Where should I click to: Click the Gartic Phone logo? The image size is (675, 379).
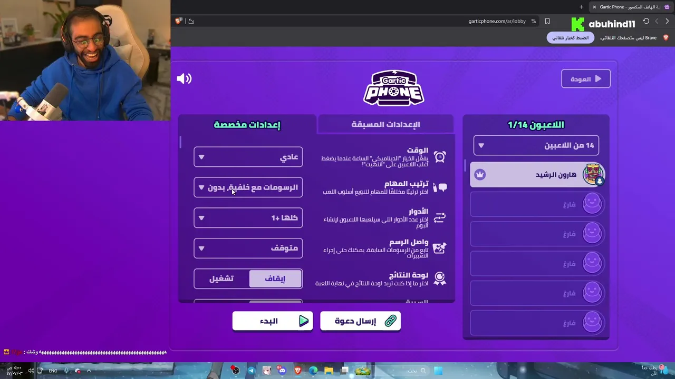click(x=393, y=88)
